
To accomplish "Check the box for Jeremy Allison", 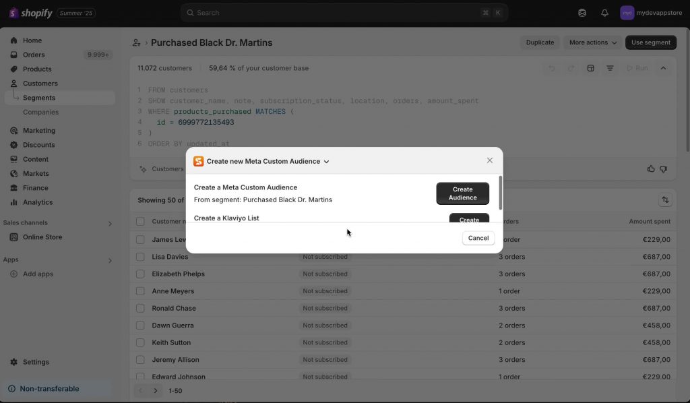I will click(140, 360).
